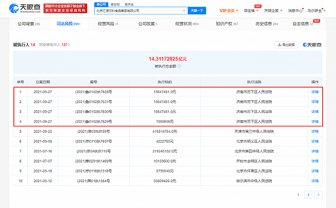This screenshot has height=208, width=336.
Task: Click the 立案日期 column header
Action: (43, 82)
